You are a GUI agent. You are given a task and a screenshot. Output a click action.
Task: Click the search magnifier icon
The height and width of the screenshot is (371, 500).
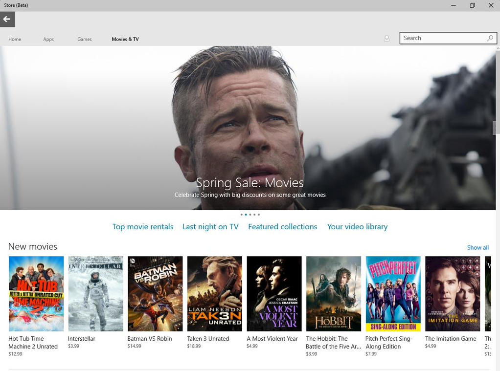(x=490, y=38)
